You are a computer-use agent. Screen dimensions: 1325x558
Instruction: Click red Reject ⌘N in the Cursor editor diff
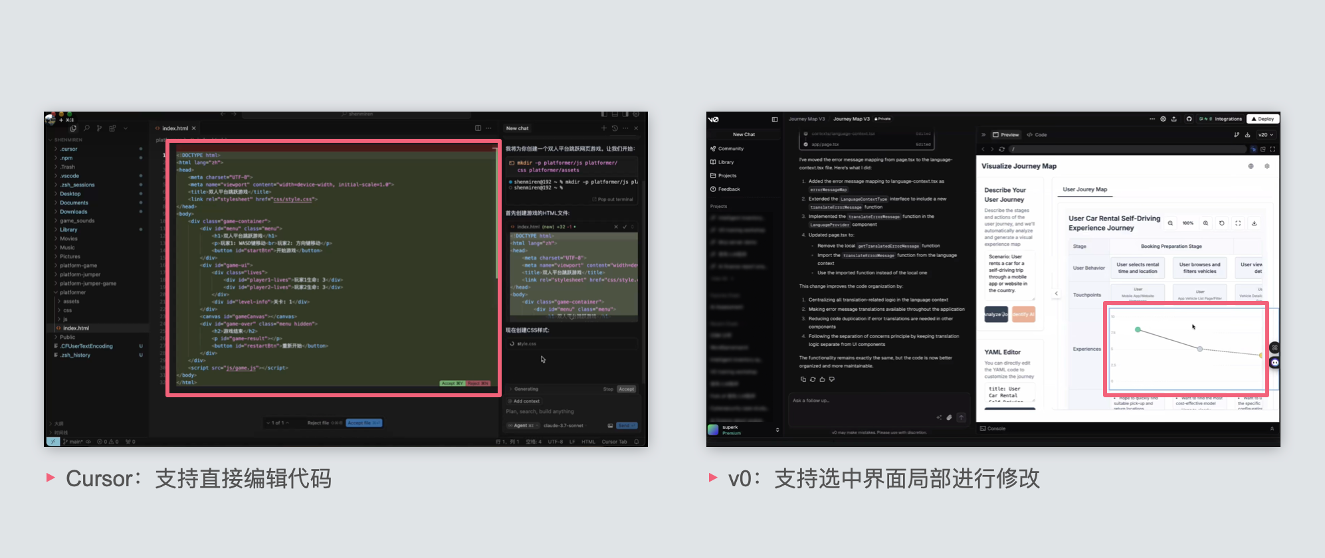(478, 383)
